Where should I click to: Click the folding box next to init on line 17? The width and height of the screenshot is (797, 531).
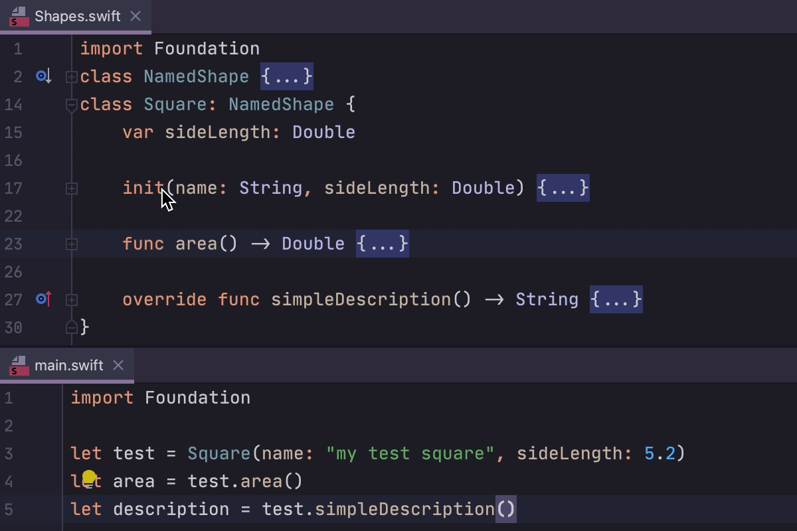click(x=72, y=188)
